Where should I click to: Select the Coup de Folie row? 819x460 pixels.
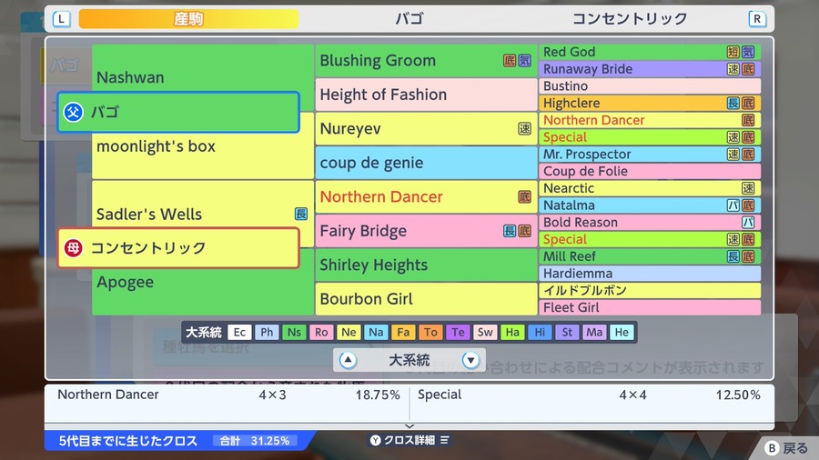pyautogui.click(x=649, y=171)
